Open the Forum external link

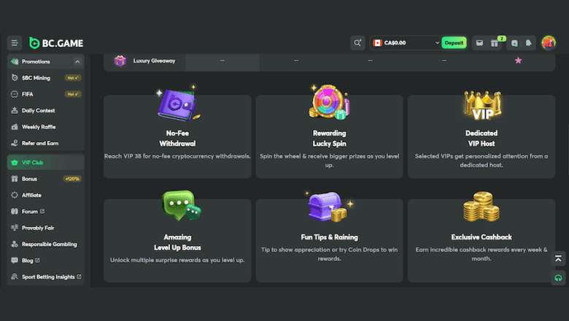pos(33,212)
